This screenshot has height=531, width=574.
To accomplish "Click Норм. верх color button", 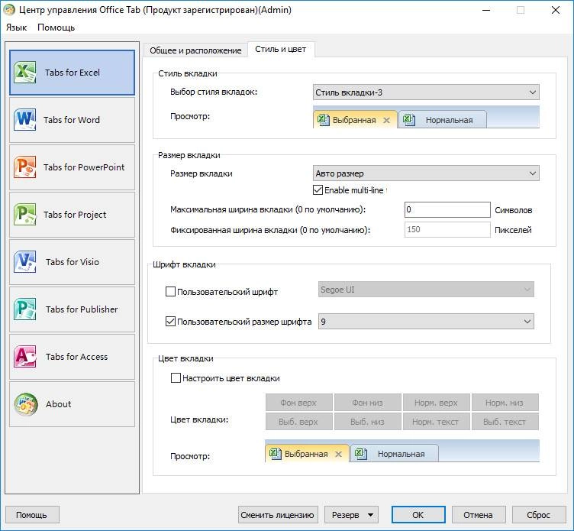I will point(436,403).
